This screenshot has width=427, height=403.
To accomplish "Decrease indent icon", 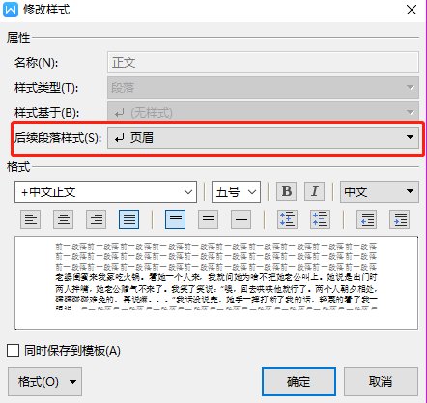I will point(366,219).
